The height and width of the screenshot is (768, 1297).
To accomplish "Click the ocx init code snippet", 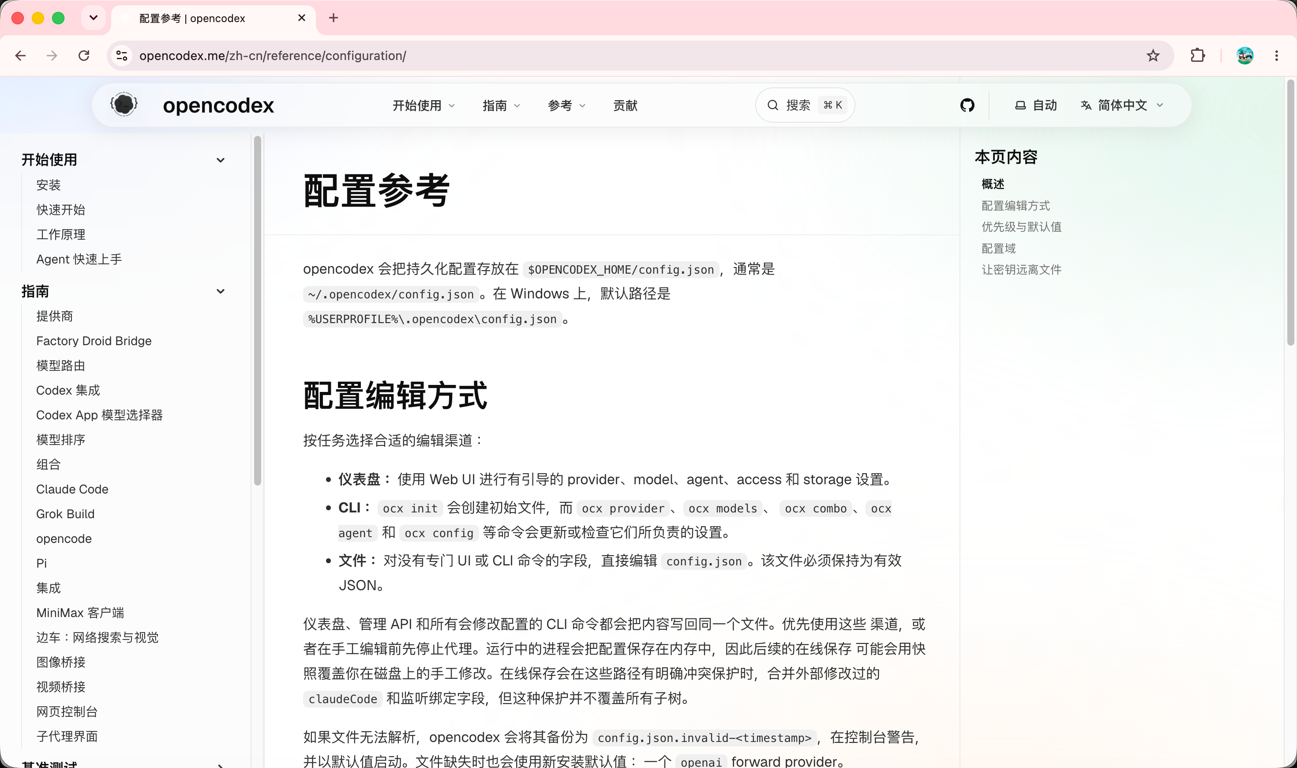I will point(410,509).
